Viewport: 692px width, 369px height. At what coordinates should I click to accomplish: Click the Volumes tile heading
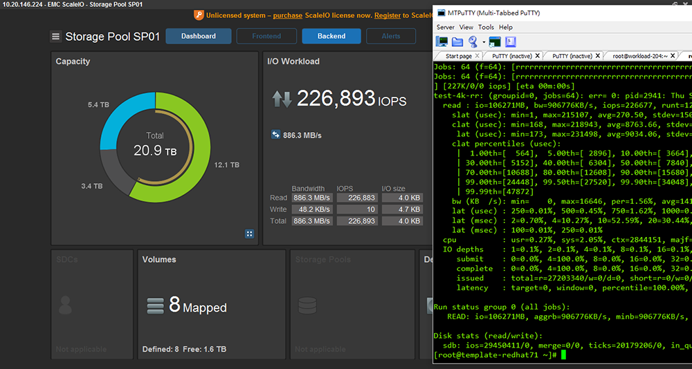[x=159, y=260]
